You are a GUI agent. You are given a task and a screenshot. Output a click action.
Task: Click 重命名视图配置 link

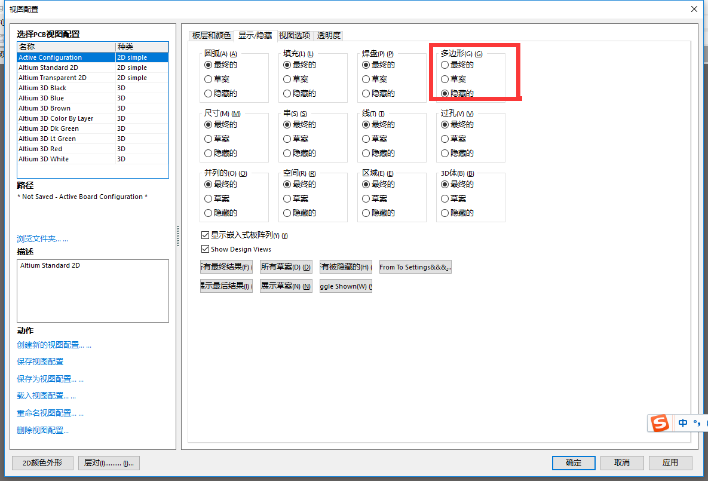pos(50,413)
